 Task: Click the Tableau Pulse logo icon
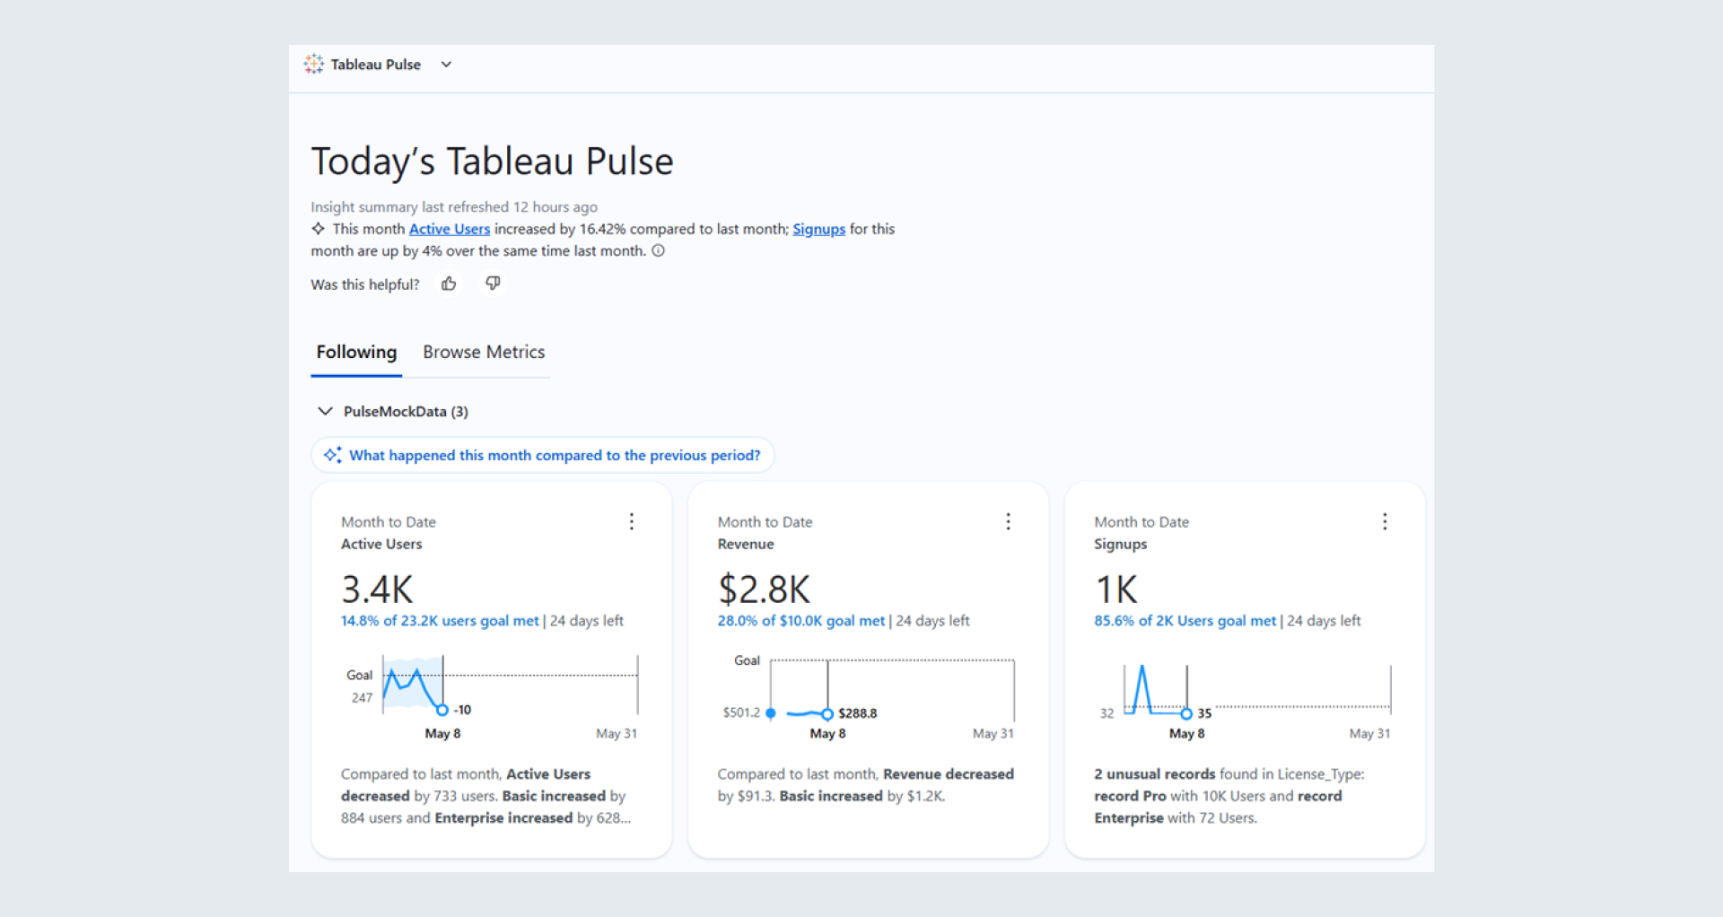click(x=313, y=64)
